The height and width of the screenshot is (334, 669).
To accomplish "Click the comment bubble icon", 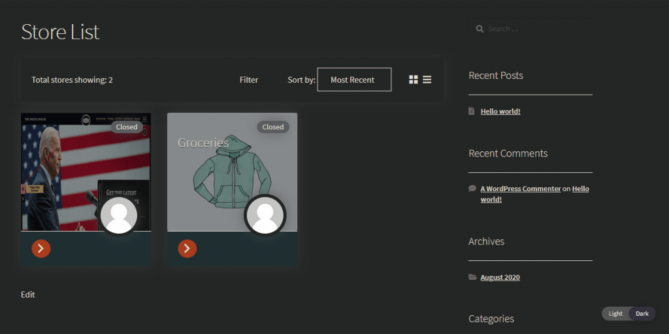I will point(472,189).
